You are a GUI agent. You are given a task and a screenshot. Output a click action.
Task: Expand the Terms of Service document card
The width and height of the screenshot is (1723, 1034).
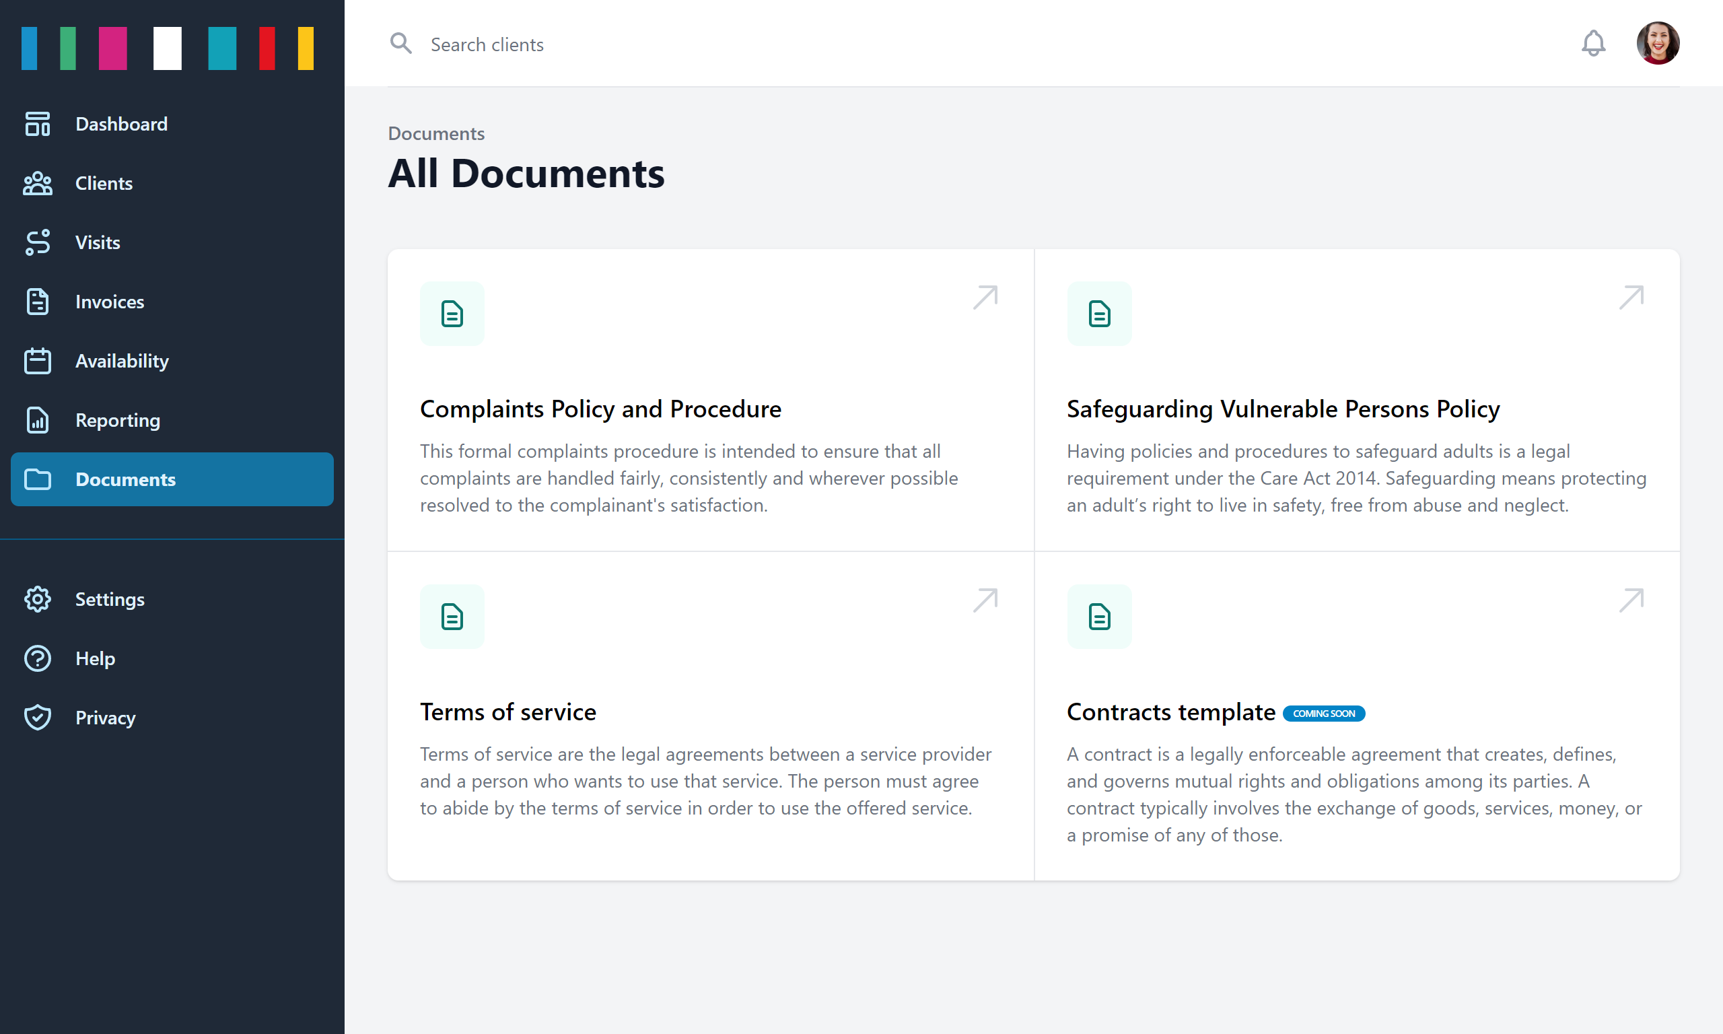[x=985, y=598]
